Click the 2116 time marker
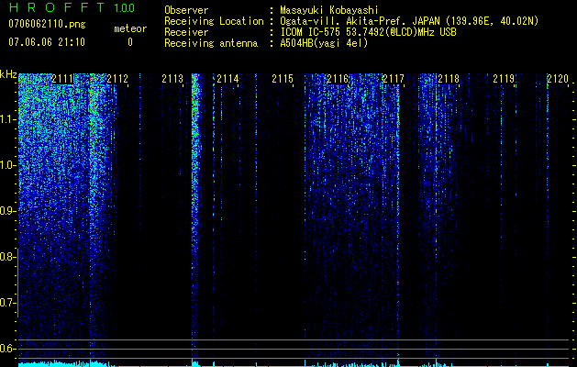 (x=338, y=79)
